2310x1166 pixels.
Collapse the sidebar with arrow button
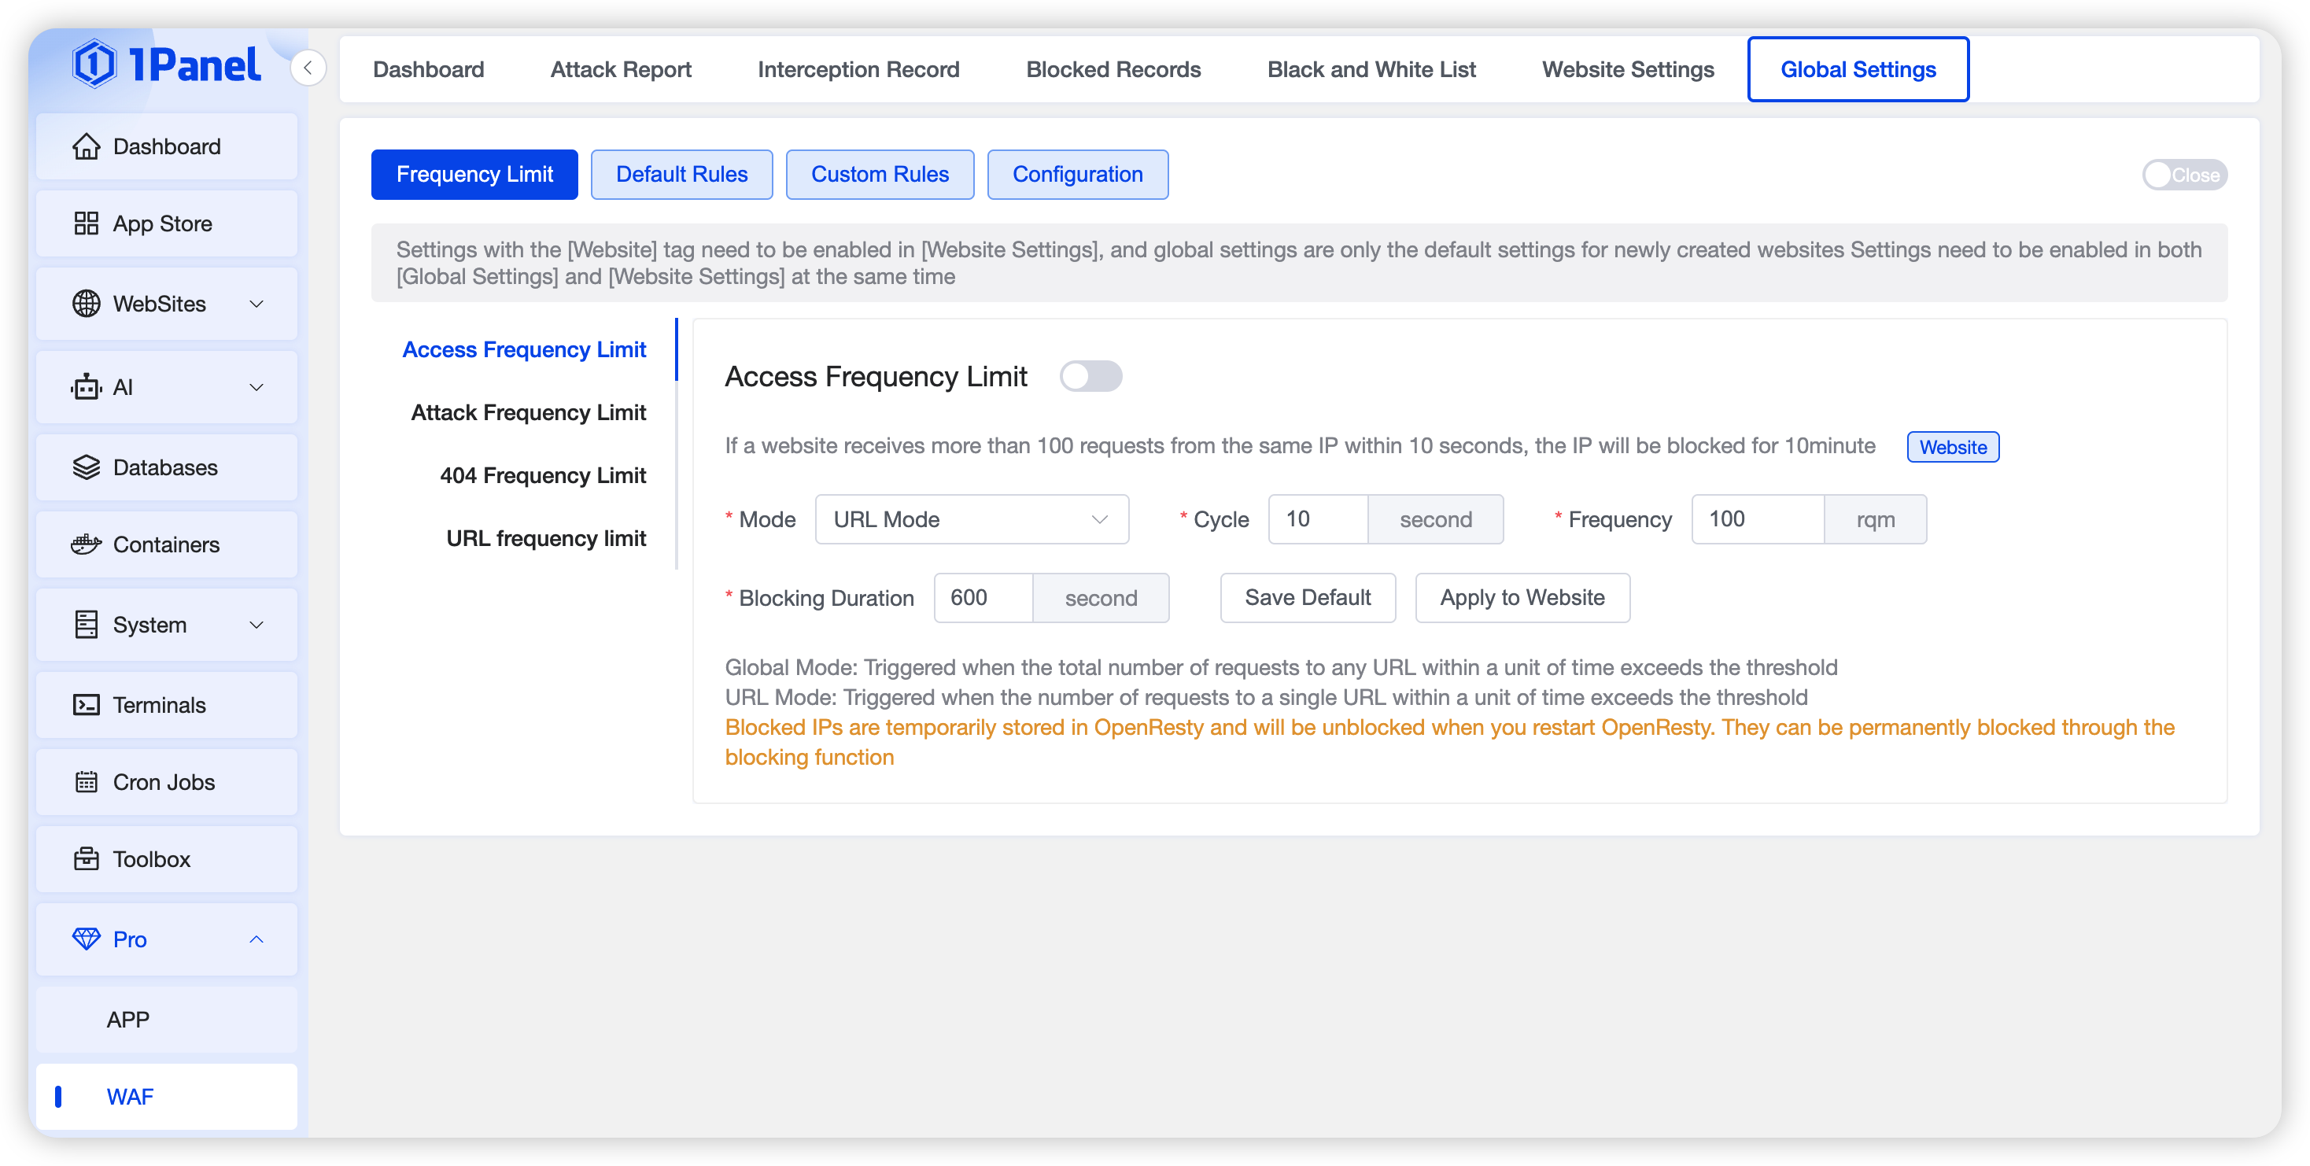308,68
